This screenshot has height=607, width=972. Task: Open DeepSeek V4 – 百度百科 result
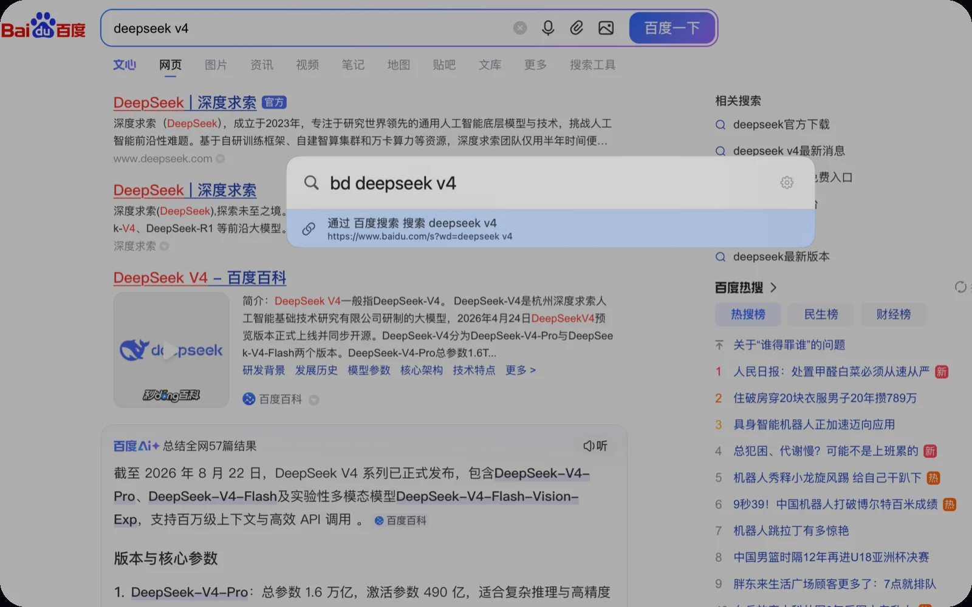(x=200, y=277)
